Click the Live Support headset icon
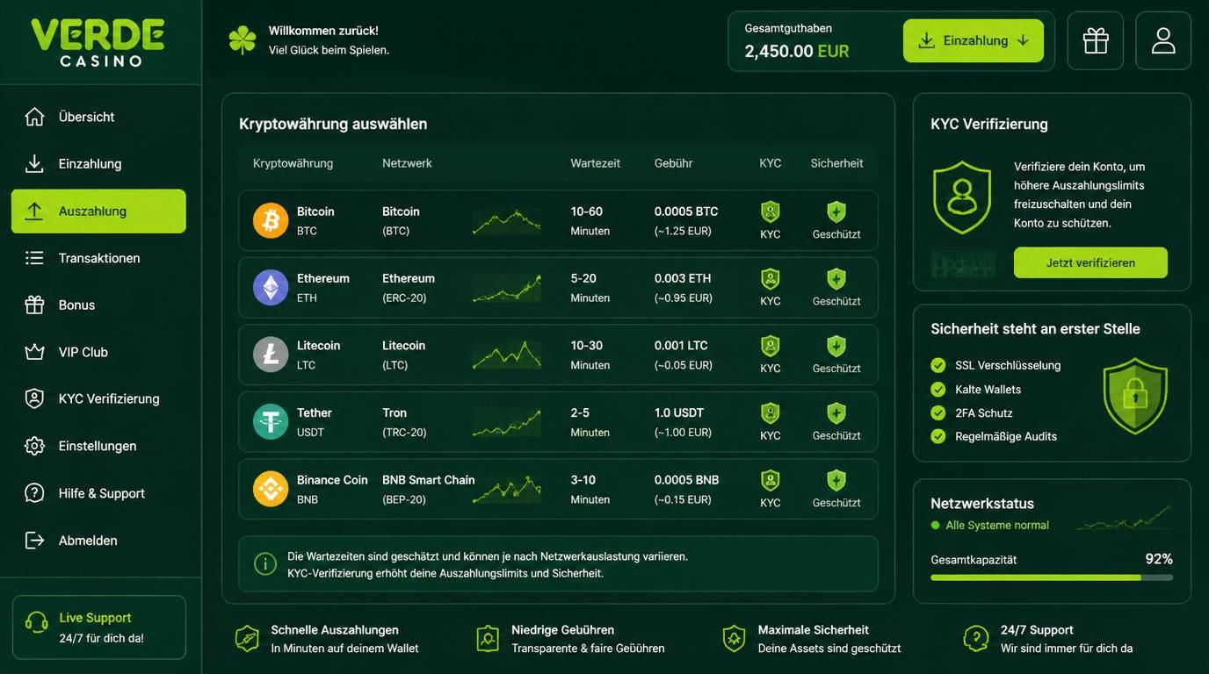Screen dimensions: 1209x674 (37, 622)
